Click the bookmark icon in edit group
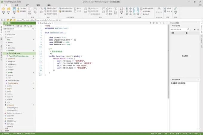203x135 pixels. pyautogui.click(x=134, y=9)
